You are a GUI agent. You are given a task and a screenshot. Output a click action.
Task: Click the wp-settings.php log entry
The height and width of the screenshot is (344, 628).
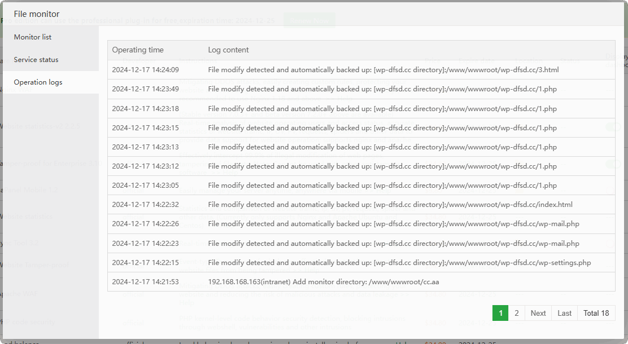[x=399, y=263]
